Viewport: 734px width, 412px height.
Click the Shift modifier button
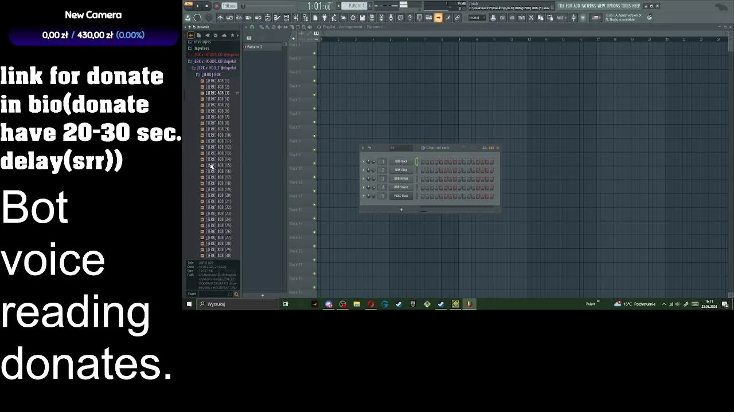tap(521, 18)
